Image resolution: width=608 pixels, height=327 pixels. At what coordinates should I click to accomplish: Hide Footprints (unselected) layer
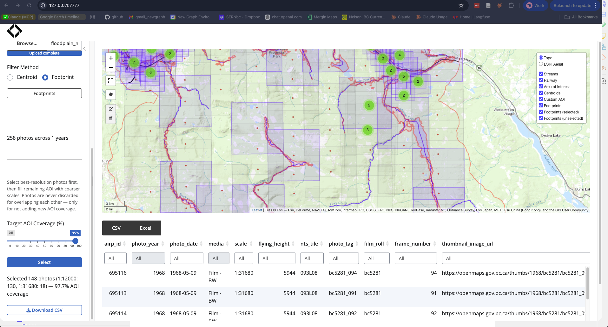coord(541,118)
